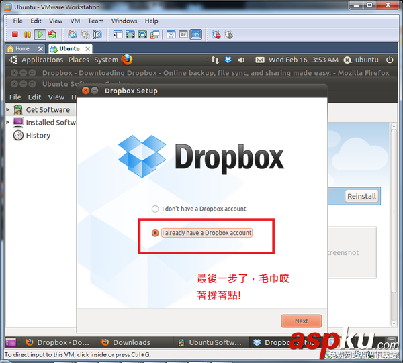Open the VMware File menu
Image resolution: width=403 pixels, height=363 pixels.
[x=17, y=21]
